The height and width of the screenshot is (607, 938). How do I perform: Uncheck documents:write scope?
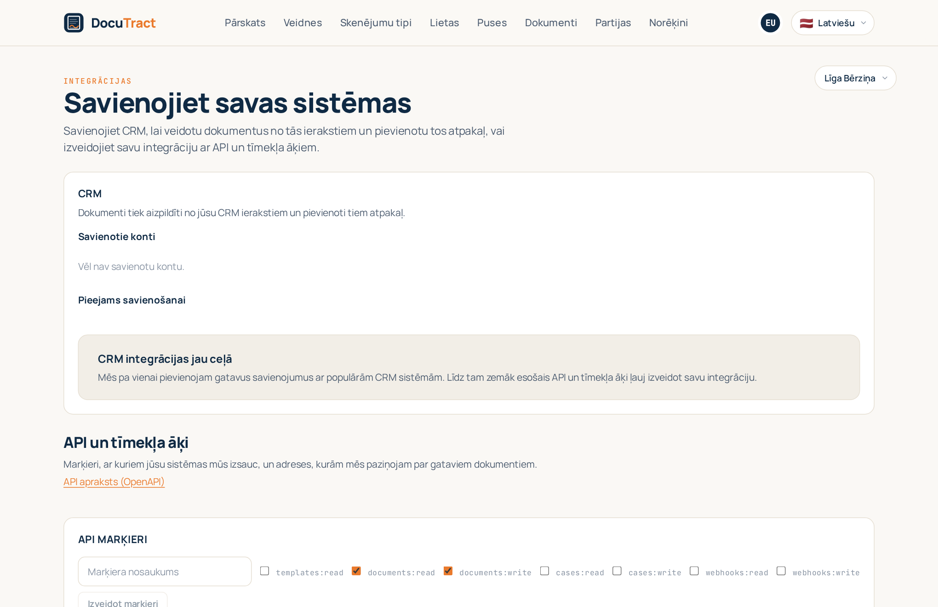point(448,571)
